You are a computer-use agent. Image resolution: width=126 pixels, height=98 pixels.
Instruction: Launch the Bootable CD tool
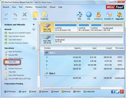[109, 16]
